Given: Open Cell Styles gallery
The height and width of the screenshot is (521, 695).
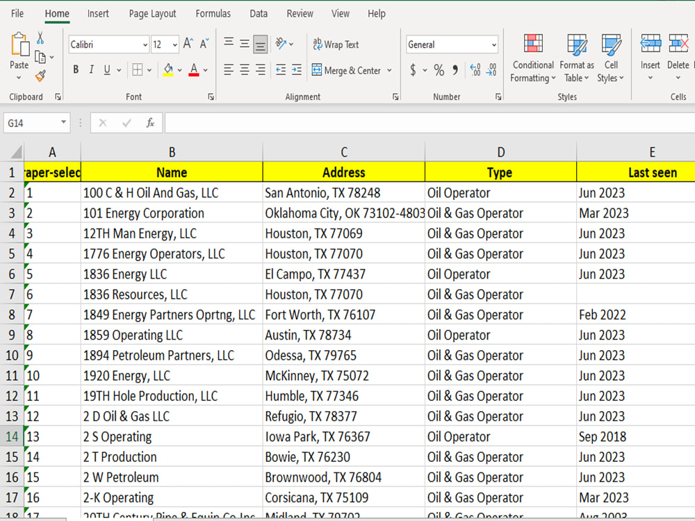Looking at the screenshot, I should [611, 58].
